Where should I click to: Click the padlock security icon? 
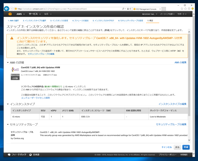pos(128,9)
